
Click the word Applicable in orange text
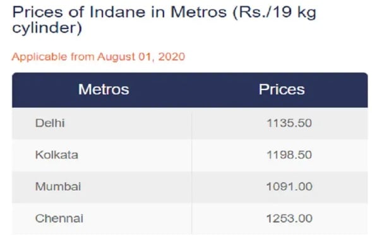click(x=39, y=57)
